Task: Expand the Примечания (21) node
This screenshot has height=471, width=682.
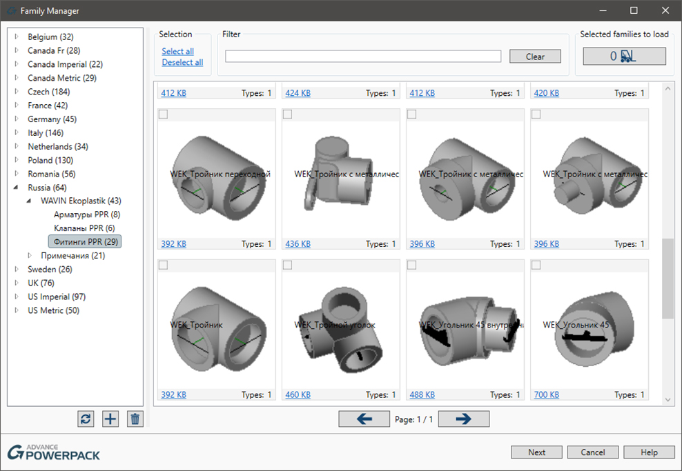Action: (30, 256)
